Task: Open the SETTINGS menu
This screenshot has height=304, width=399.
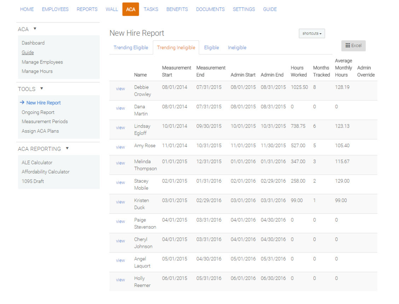Action: tap(244, 10)
